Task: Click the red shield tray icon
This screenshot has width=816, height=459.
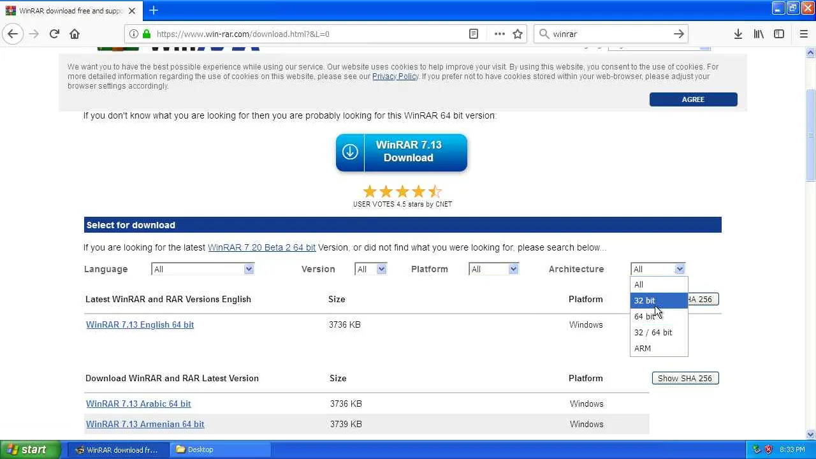Action: point(768,449)
